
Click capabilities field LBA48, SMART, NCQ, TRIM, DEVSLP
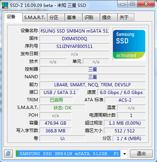click(93, 85)
